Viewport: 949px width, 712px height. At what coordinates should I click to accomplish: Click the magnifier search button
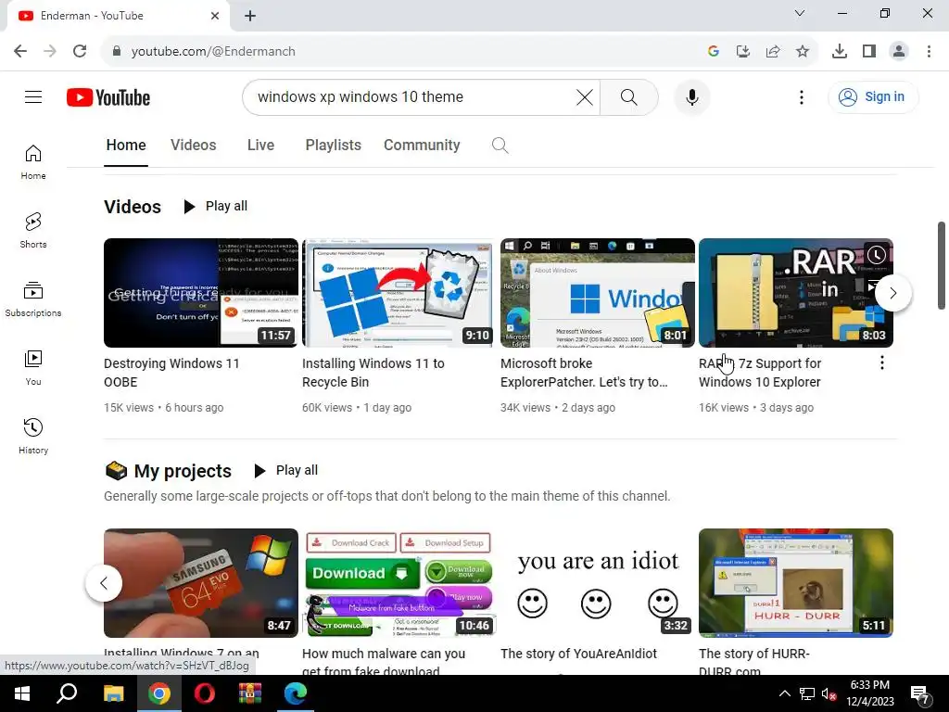629,96
